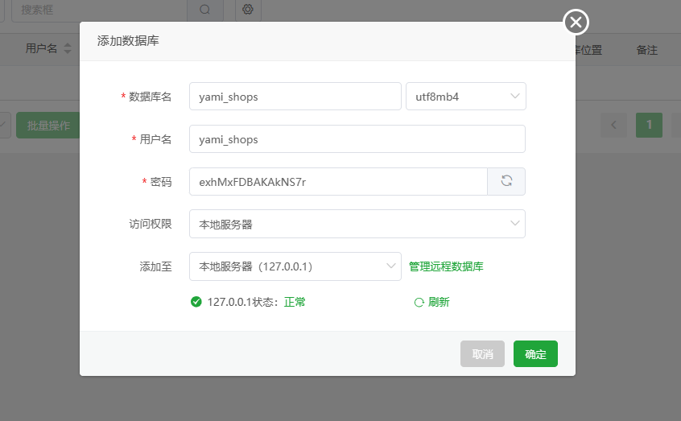Expand the 访问权限 dropdown
Image resolution: width=681 pixels, height=421 pixels.
click(x=357, y=224)
